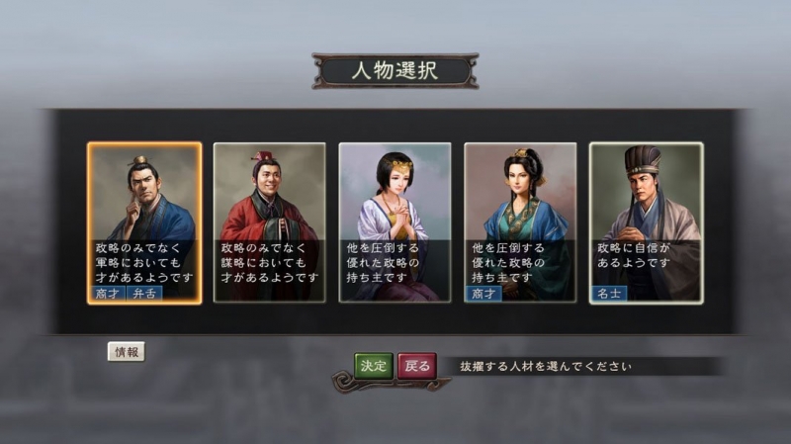Image resolution: width=791 pixels, height=444 pixels.
Task: Select the man in the blue robe
Action: [x=144, y=223]
